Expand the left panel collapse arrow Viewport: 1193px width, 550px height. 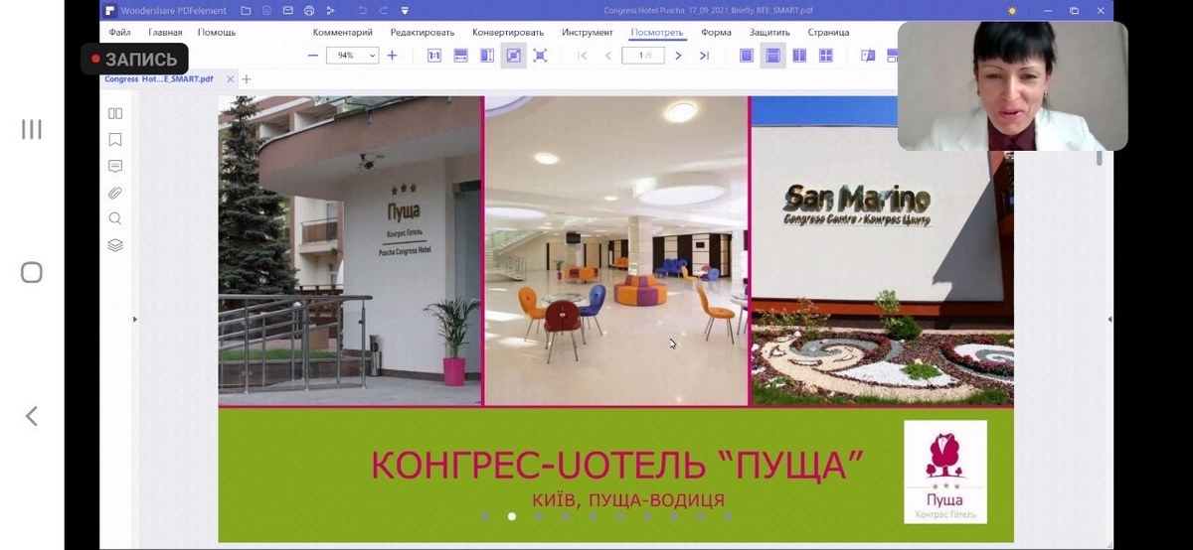(x=135, y=319)
